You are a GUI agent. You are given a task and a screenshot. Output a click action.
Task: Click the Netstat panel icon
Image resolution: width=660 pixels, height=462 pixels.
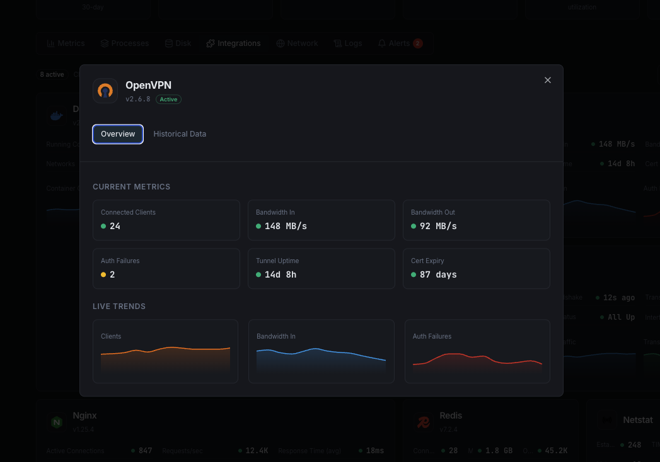(x=607, y=420)
